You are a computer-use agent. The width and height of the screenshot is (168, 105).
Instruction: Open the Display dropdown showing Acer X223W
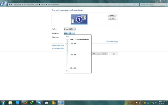click(x=70, y=29)
